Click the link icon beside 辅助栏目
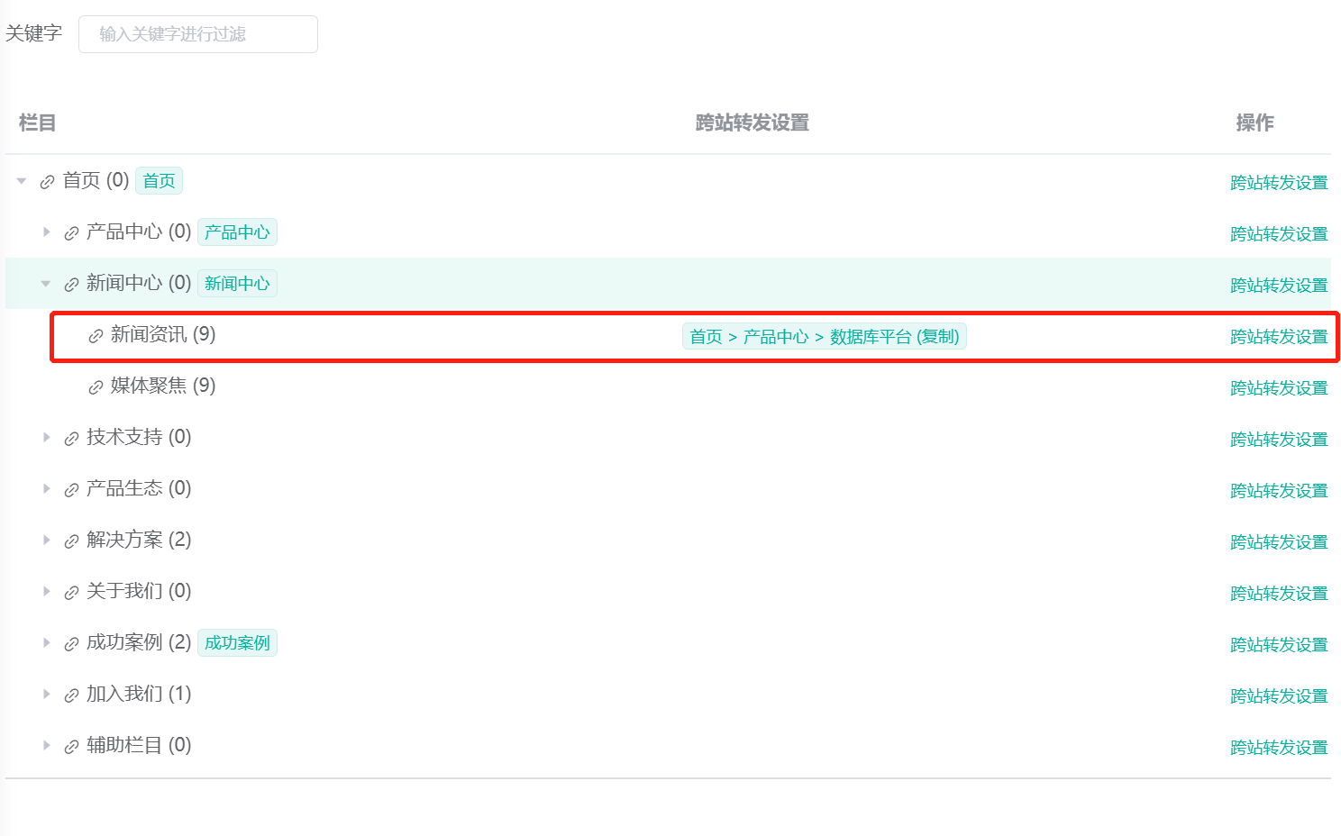Screen dimensions: 1341x836 72,747
